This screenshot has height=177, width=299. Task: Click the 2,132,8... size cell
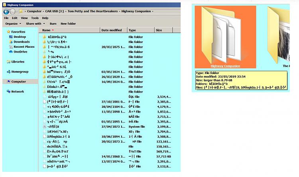[164, 166]
